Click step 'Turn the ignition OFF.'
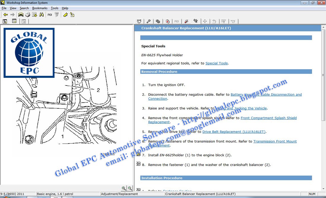 point(166,85)
